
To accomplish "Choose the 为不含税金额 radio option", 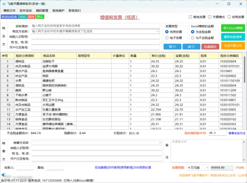I will [192, 38].
